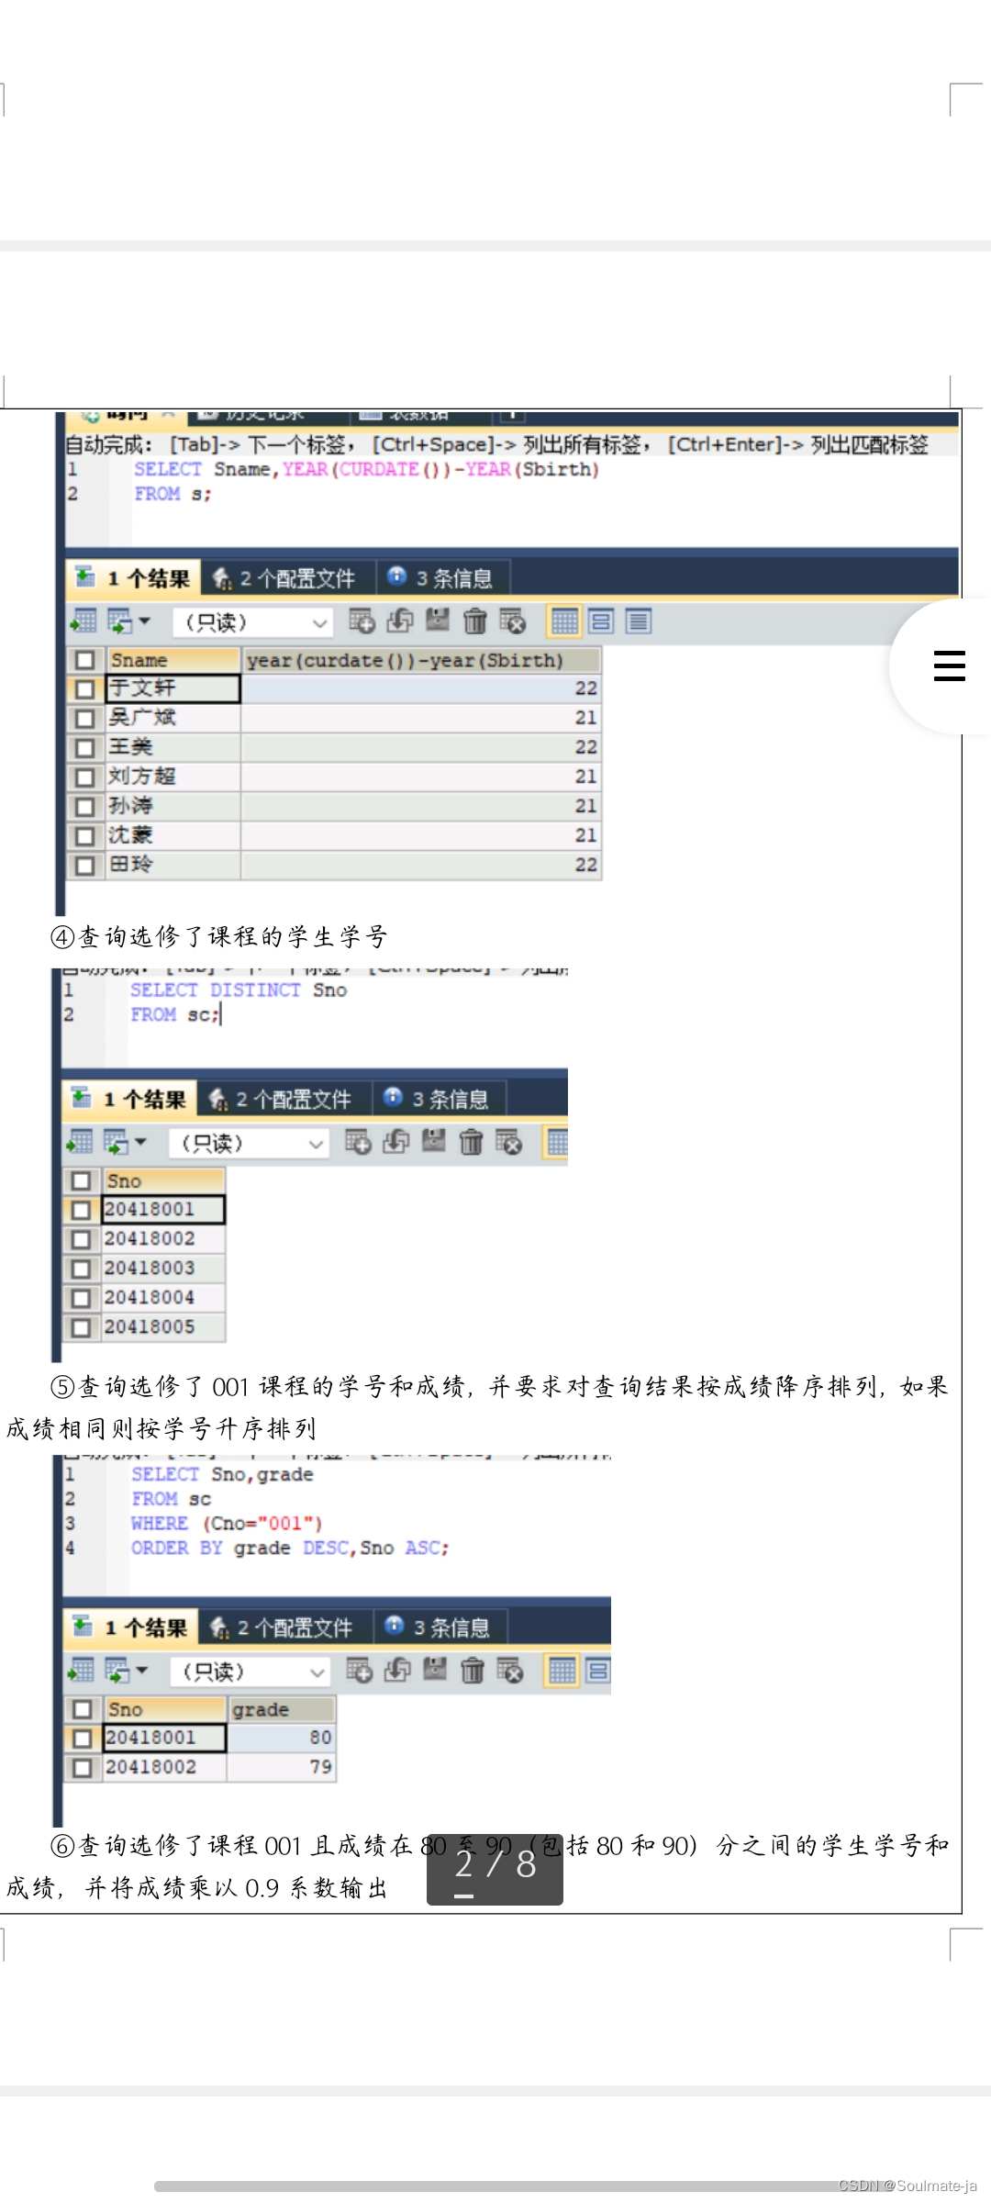Screen dimensions: 991x2203
Task: Click cancel-changes icon in Sname results toolbar
Action: coord(512,621)
